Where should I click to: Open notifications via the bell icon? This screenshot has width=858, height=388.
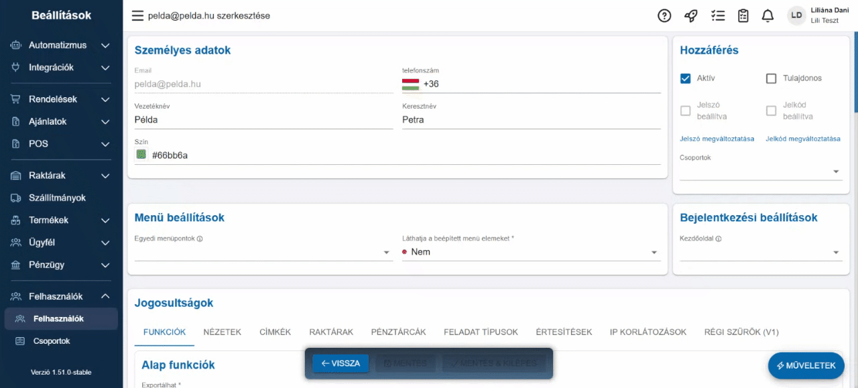[768, 15]
